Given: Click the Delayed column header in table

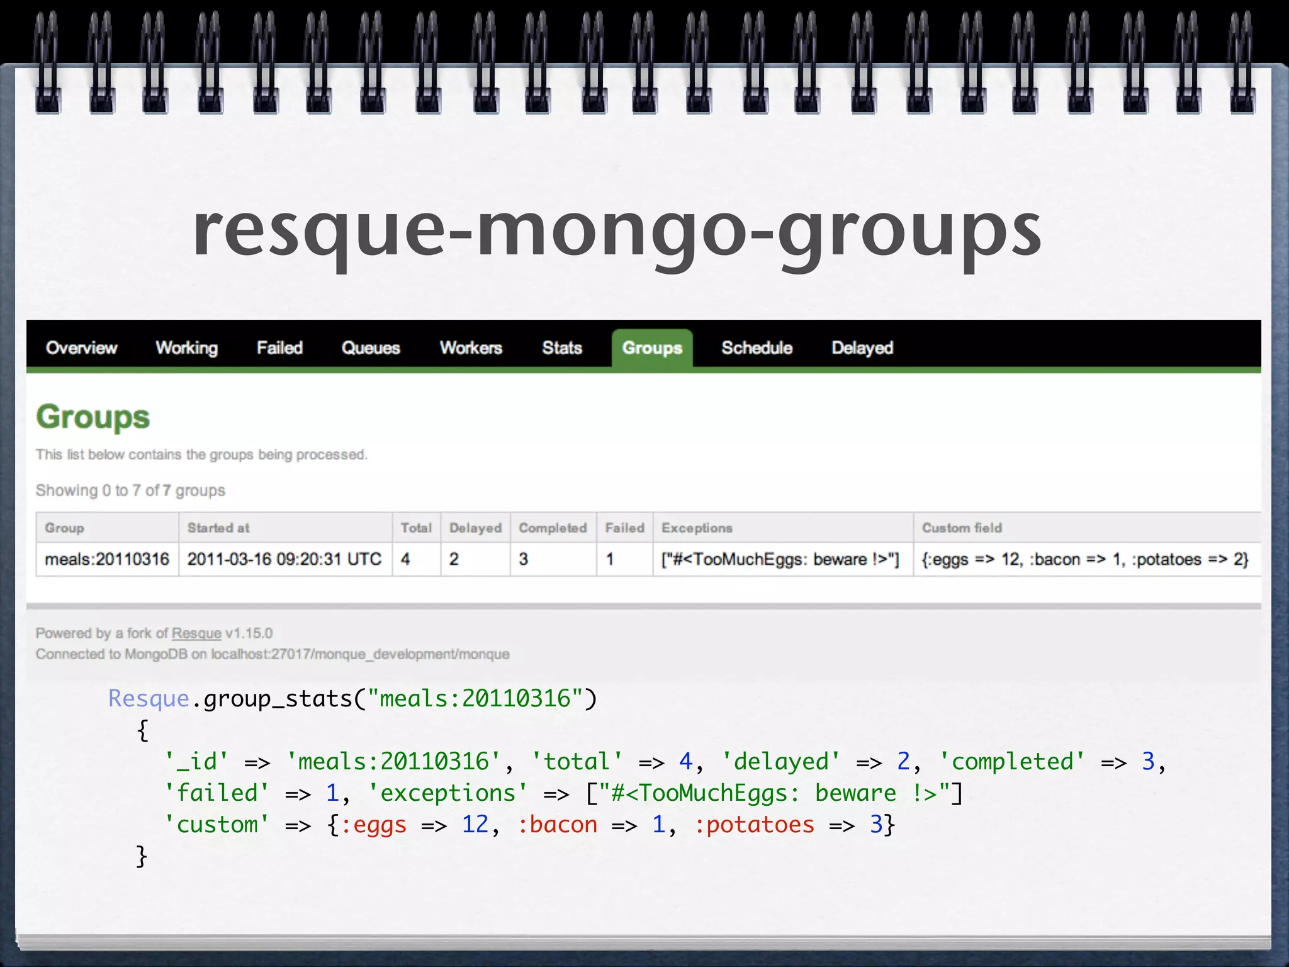Looking at the screenshot, I should point(475,528).
